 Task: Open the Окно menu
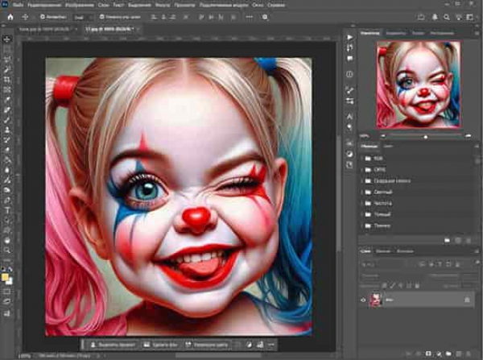258,5
